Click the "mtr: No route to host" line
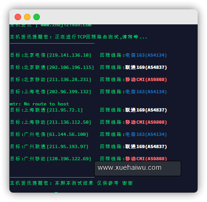 [x=39, y=104]
